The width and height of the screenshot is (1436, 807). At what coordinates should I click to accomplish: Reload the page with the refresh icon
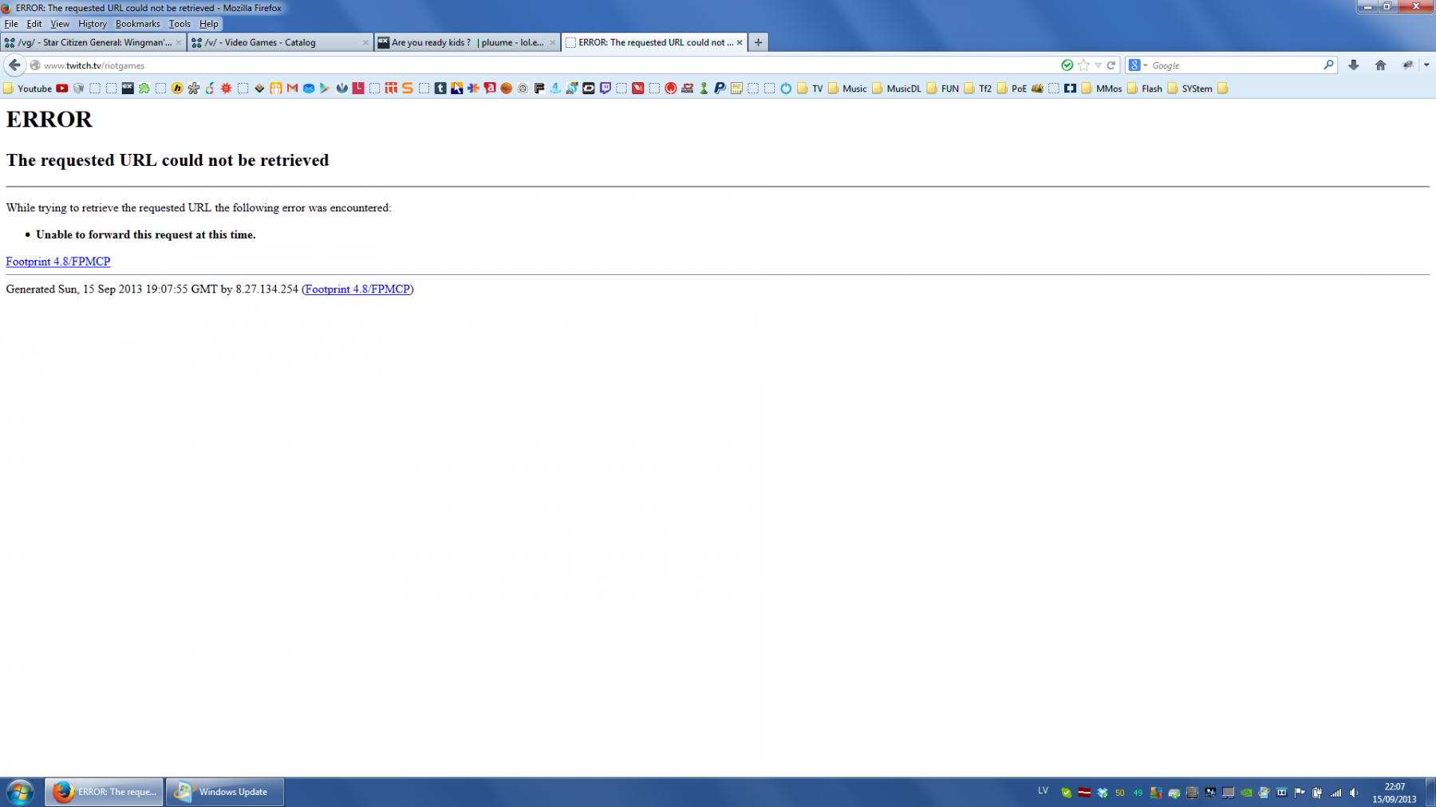click(1111, 65)
